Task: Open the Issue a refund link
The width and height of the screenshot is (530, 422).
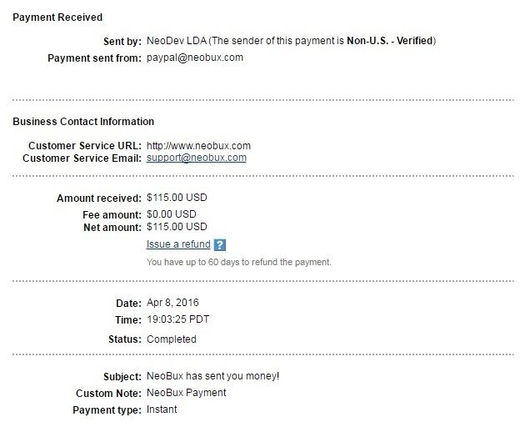Action: (x=178, y=244)
